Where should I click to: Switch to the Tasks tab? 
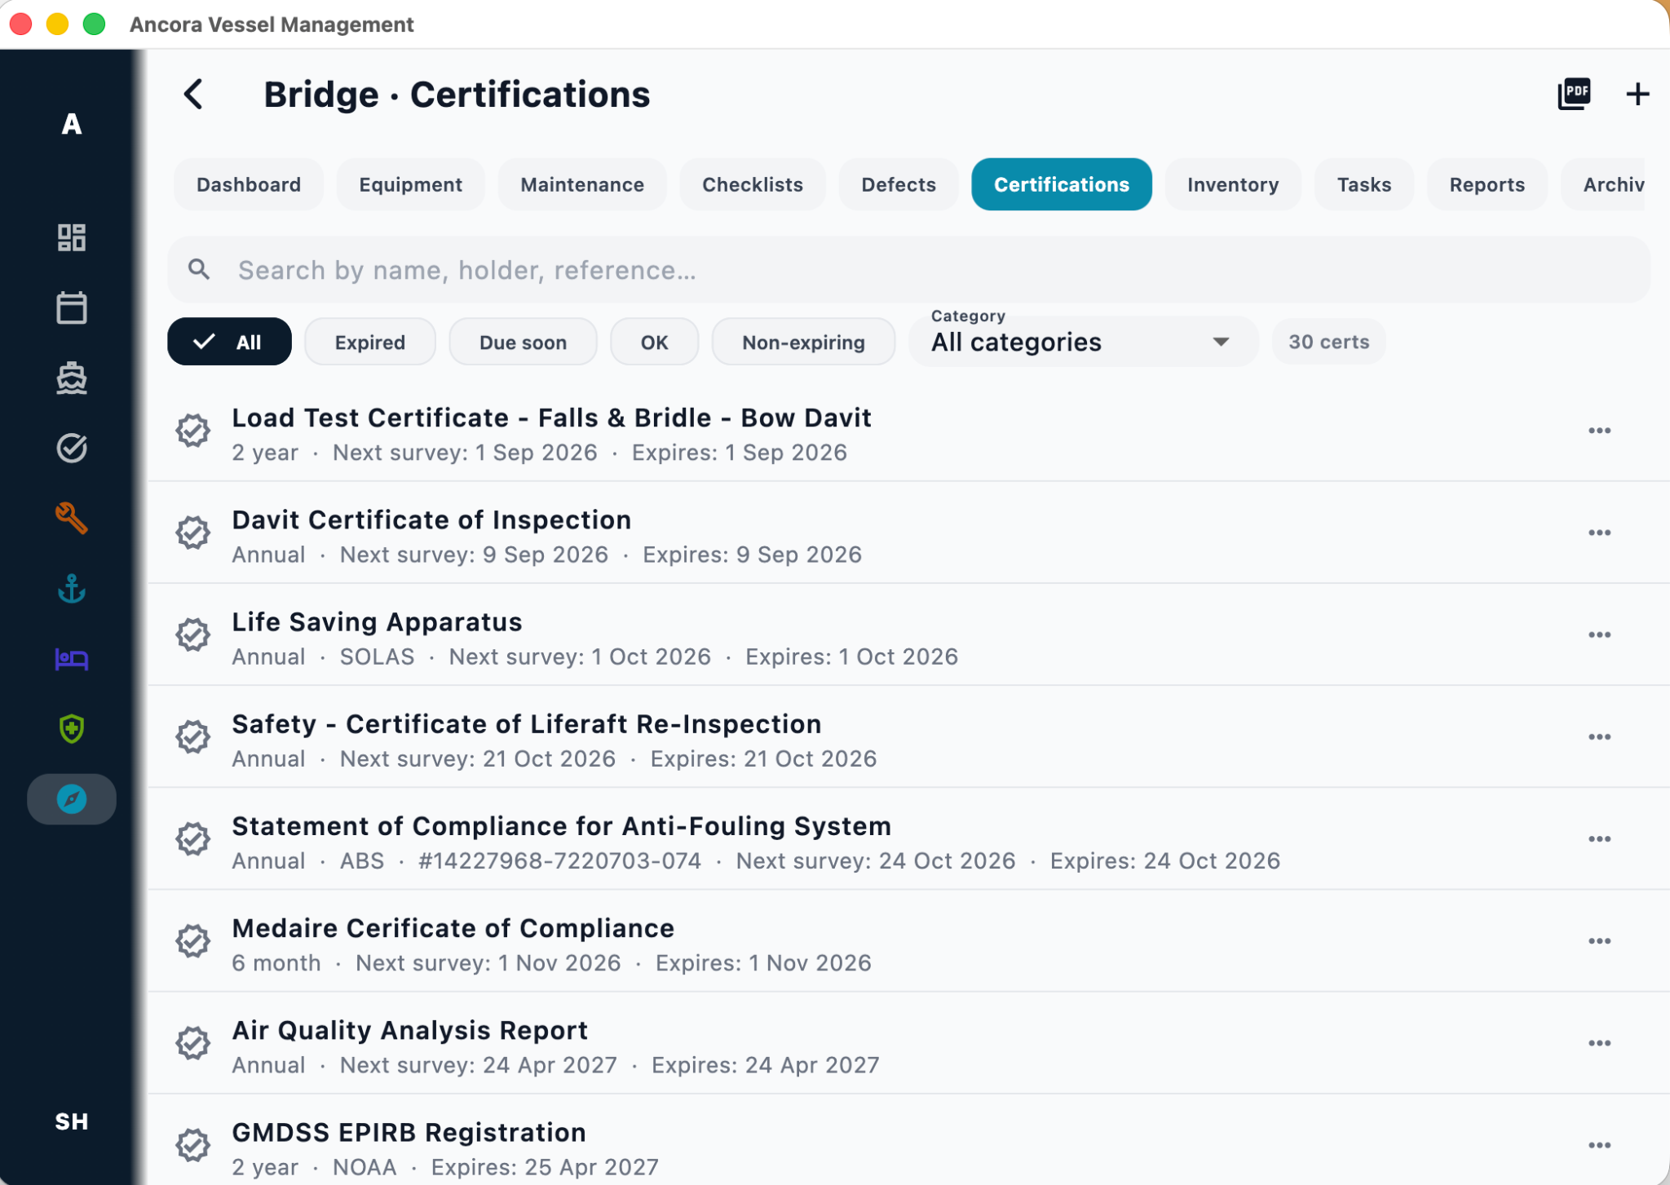[1363, 184]
